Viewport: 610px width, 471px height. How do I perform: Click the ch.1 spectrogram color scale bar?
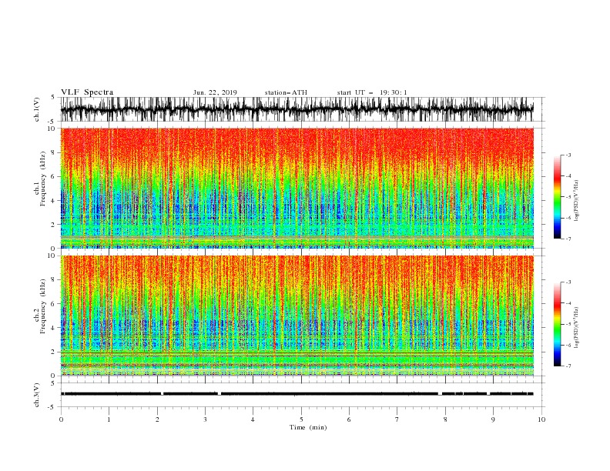(x=557, y=197)
